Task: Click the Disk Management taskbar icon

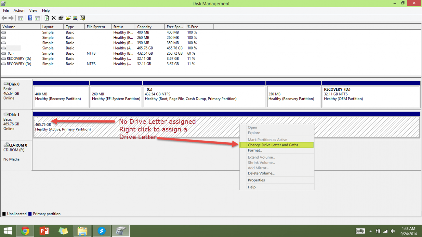Action: 121,231
